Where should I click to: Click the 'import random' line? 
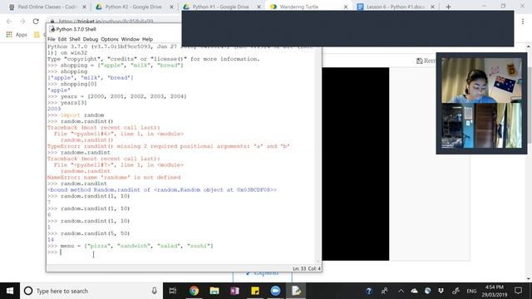point(76,115)
